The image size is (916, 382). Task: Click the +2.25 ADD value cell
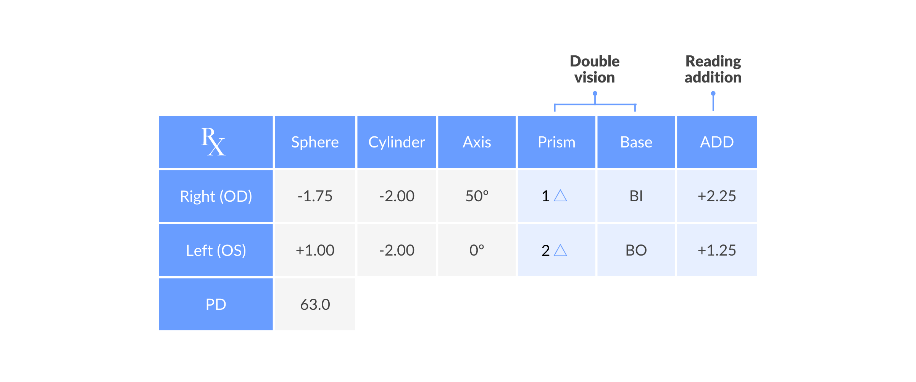click(x=717, y=196)
